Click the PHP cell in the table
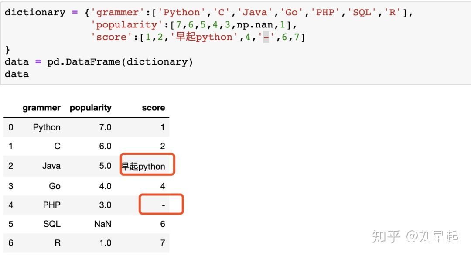This screenshot has width=471, height=256. (x=51, y=205)
